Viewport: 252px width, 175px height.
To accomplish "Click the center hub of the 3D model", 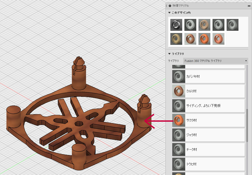I will pyautogui.click(x=79, y=123).
